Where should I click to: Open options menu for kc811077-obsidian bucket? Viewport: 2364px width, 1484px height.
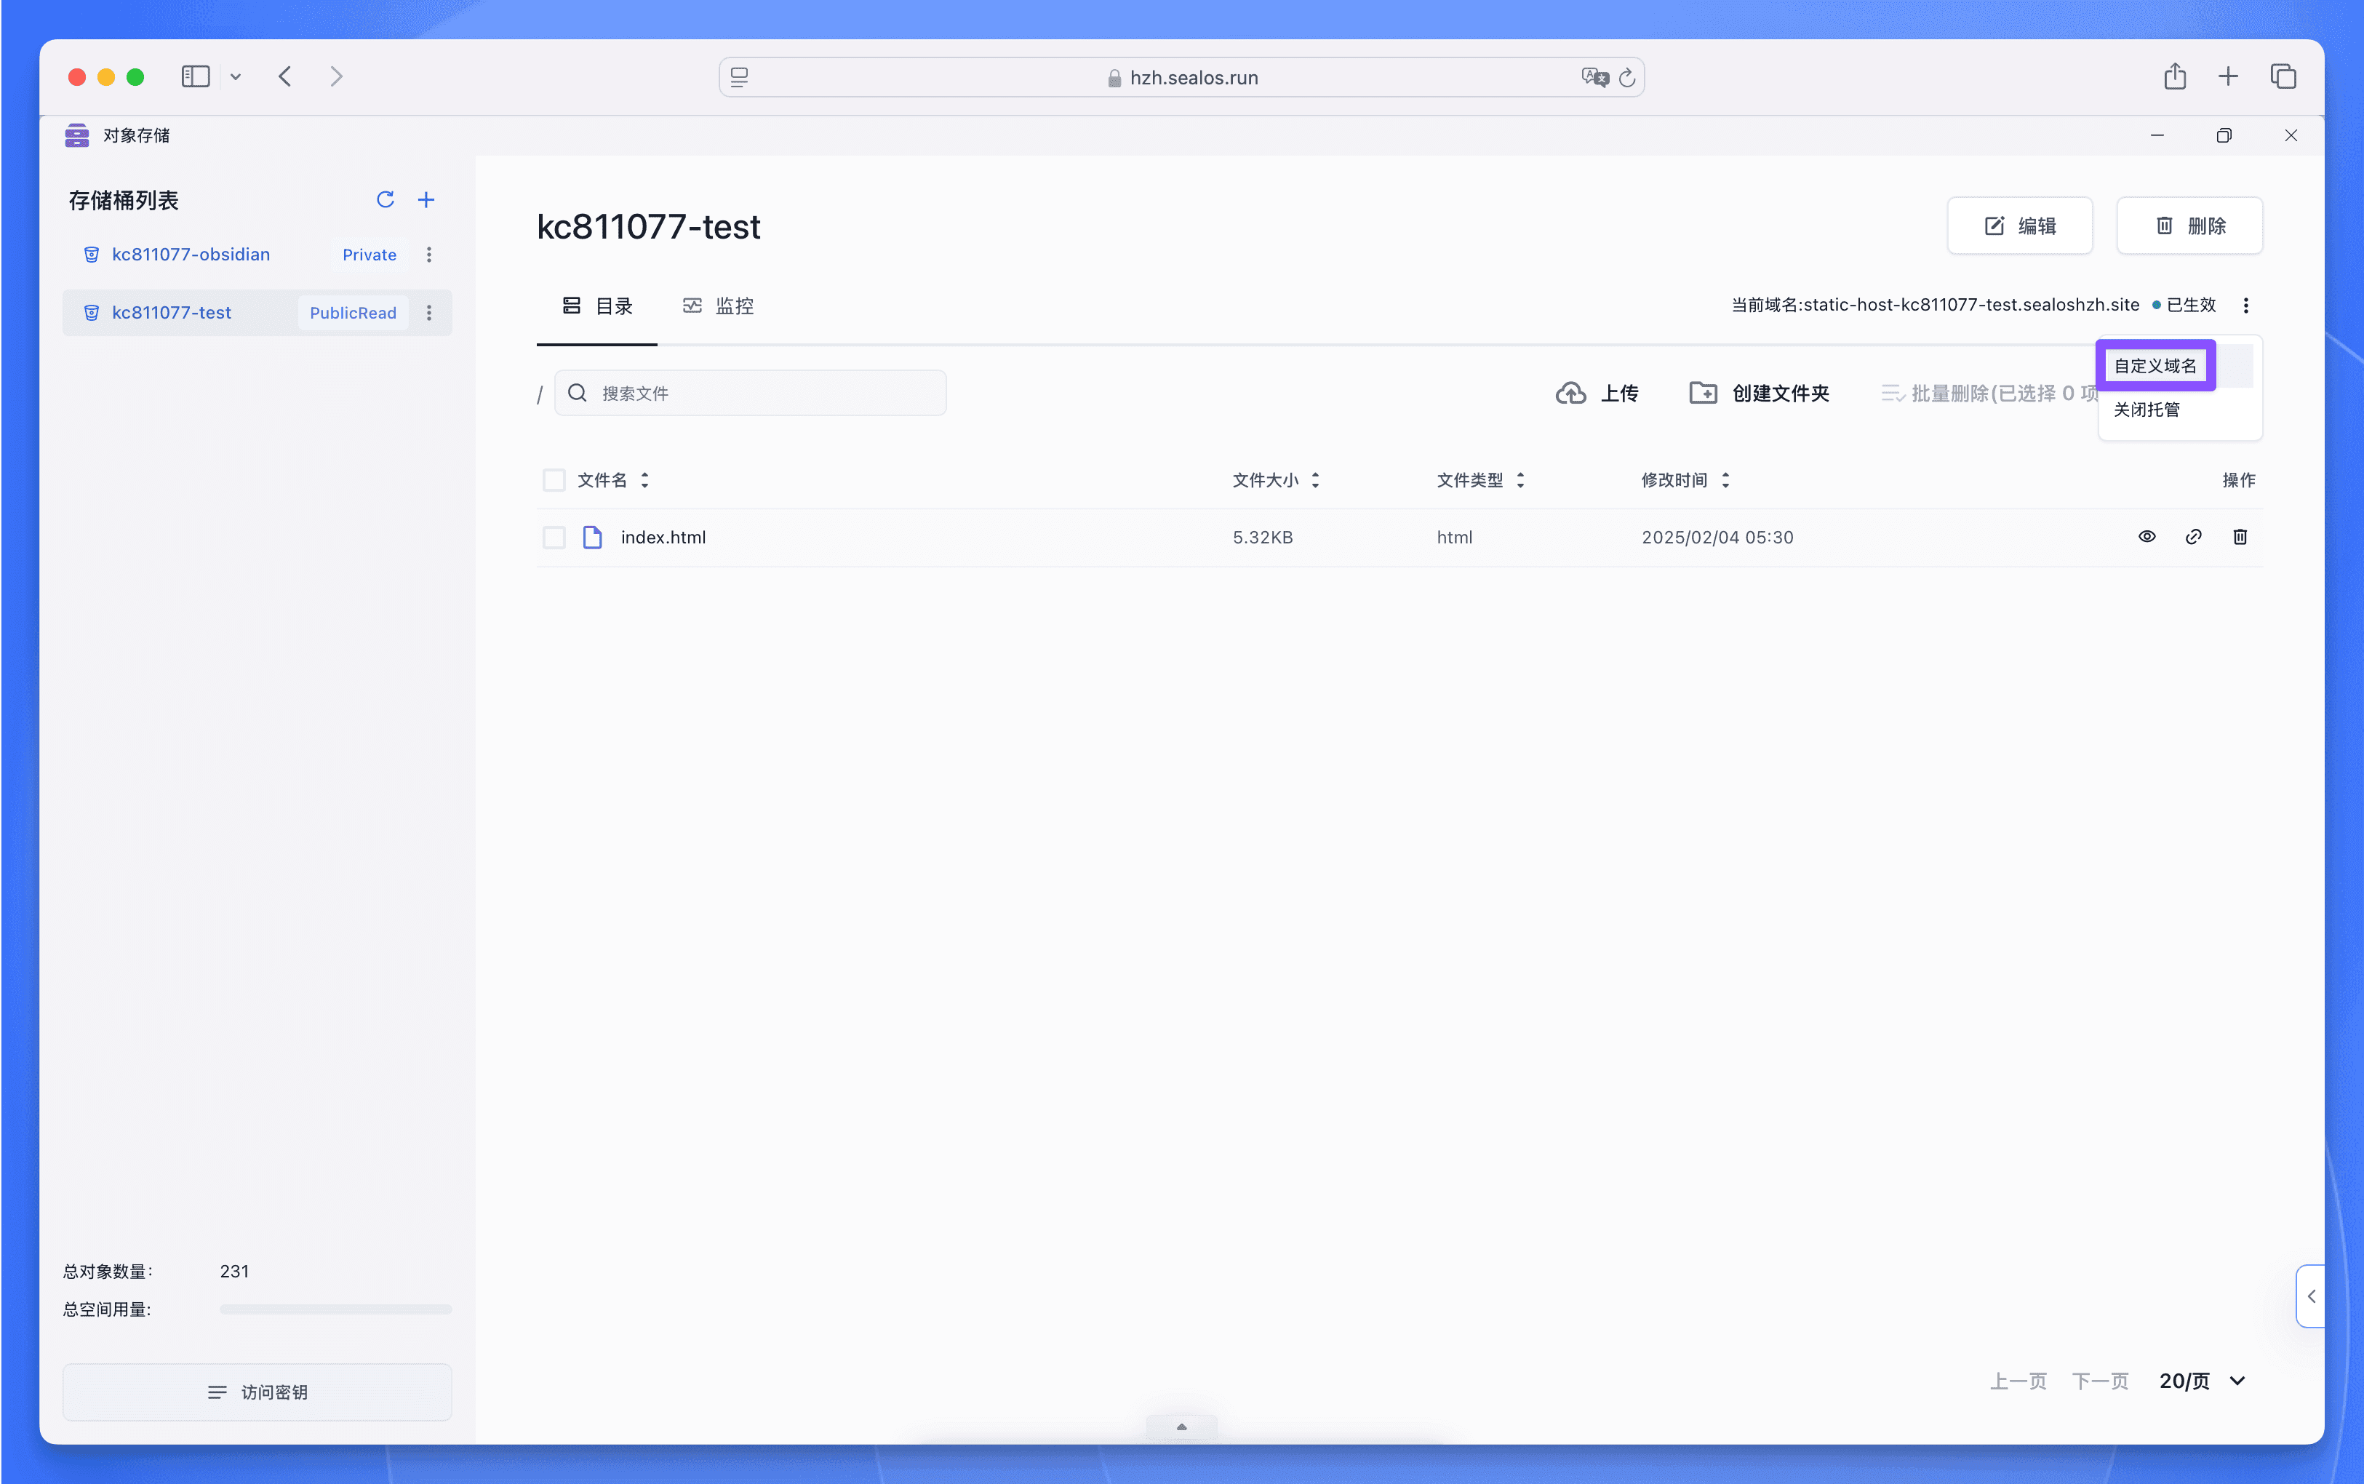click(x=429, y=255)
